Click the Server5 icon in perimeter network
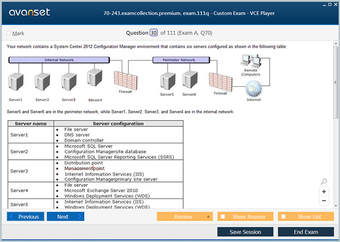This screenshot has width=340, height=242. click(x=168, y=81)
